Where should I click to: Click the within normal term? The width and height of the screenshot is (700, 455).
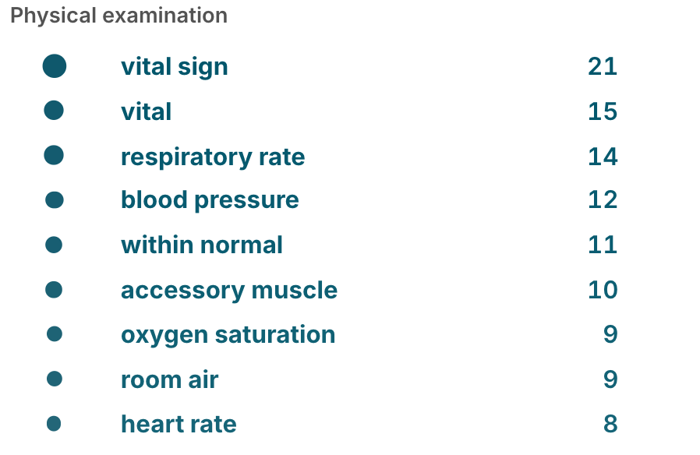tap(202, 245)
